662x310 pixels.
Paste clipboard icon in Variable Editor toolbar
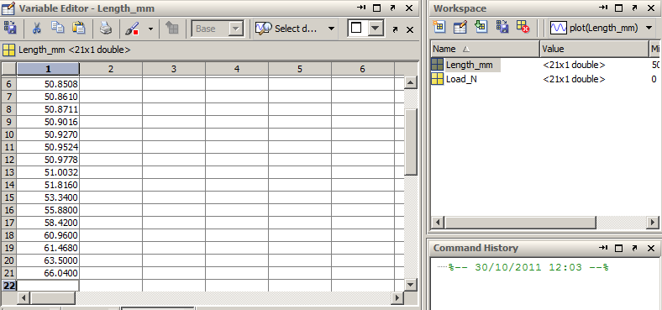(78, 28)
